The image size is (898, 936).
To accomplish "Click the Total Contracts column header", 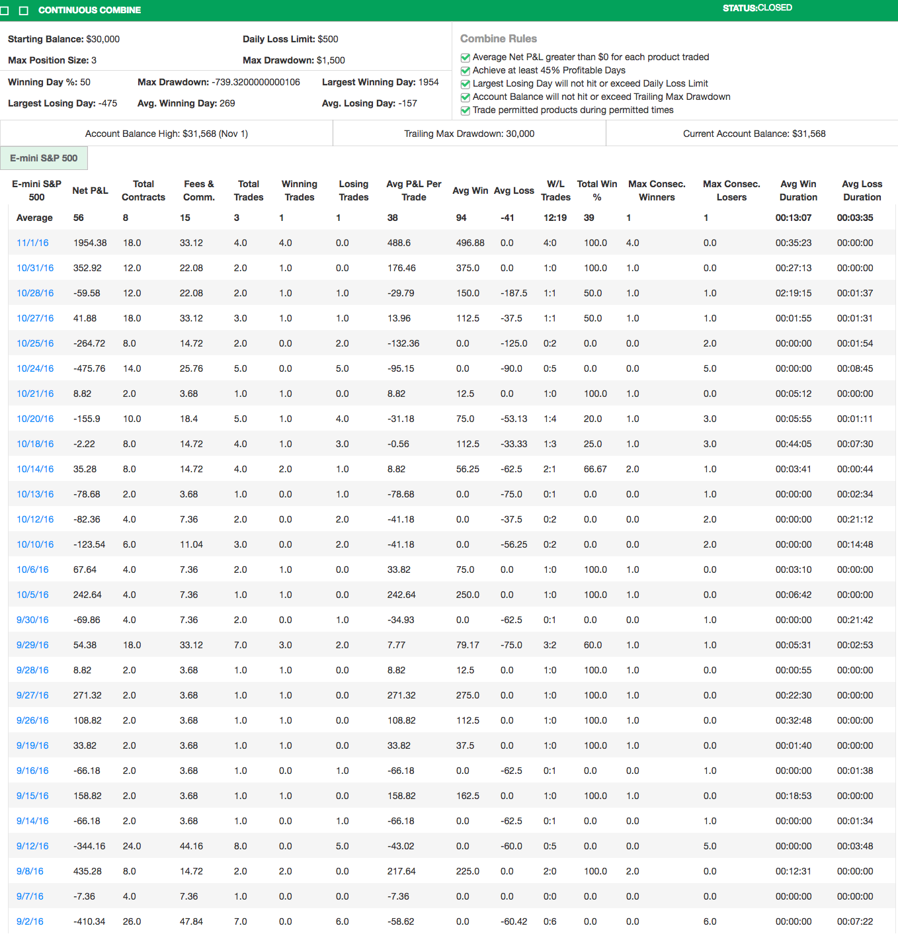I will (x=143, y=191).
